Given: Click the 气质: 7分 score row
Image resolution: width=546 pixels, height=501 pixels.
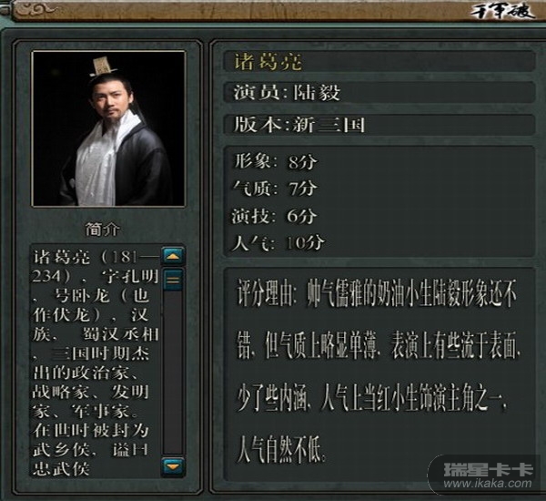Looking at the screenshot, I should pos(275,189).
